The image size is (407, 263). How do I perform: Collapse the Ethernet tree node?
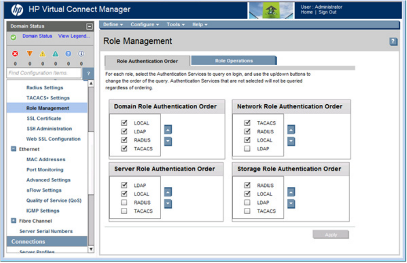click(14, 149)
